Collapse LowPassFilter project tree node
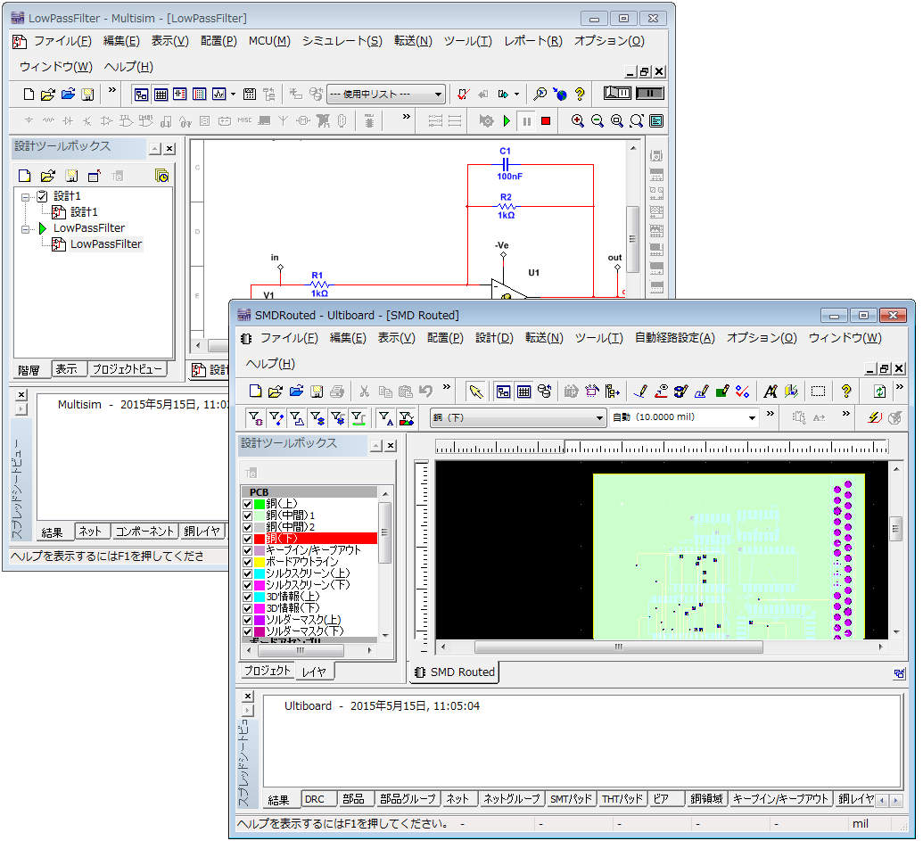This screenshot has height=841, width=923. tap(25, 228)
